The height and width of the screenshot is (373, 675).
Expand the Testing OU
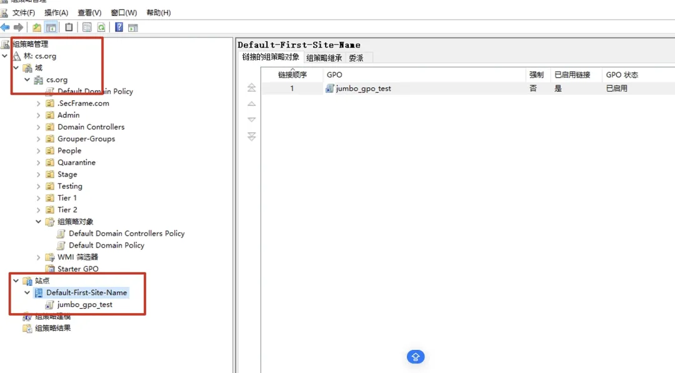38,186
